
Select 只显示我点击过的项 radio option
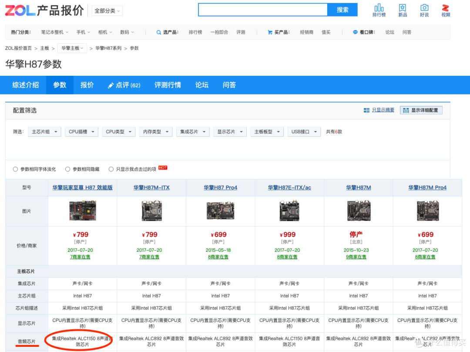111,169
